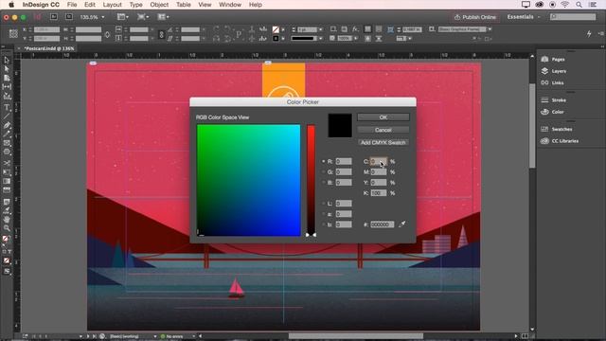Open the File menu
Viewport: 606px width, 341px height.
point(72,5)
